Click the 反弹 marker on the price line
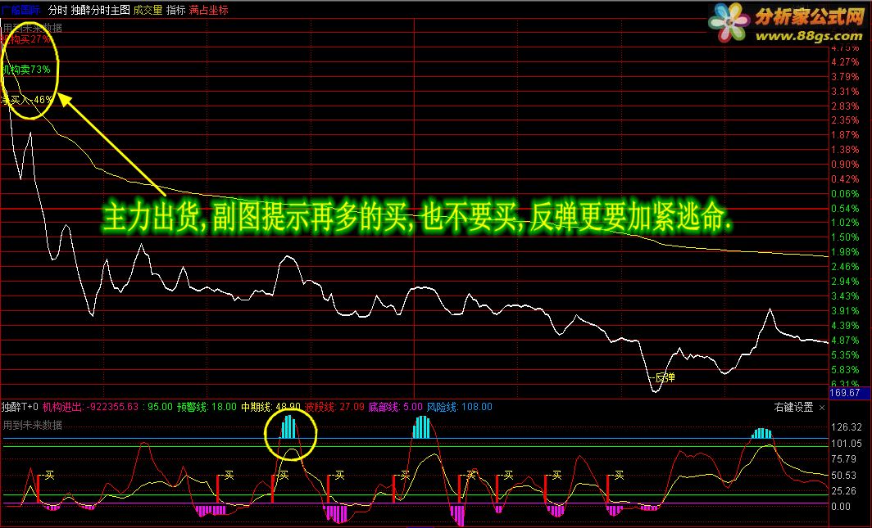The height and width of the screenshot is (528, 872). pyautogui.click(x=665, y=377)
